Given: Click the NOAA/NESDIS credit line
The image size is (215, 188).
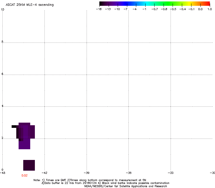Looking at the screenshot, I should [126, 186].
